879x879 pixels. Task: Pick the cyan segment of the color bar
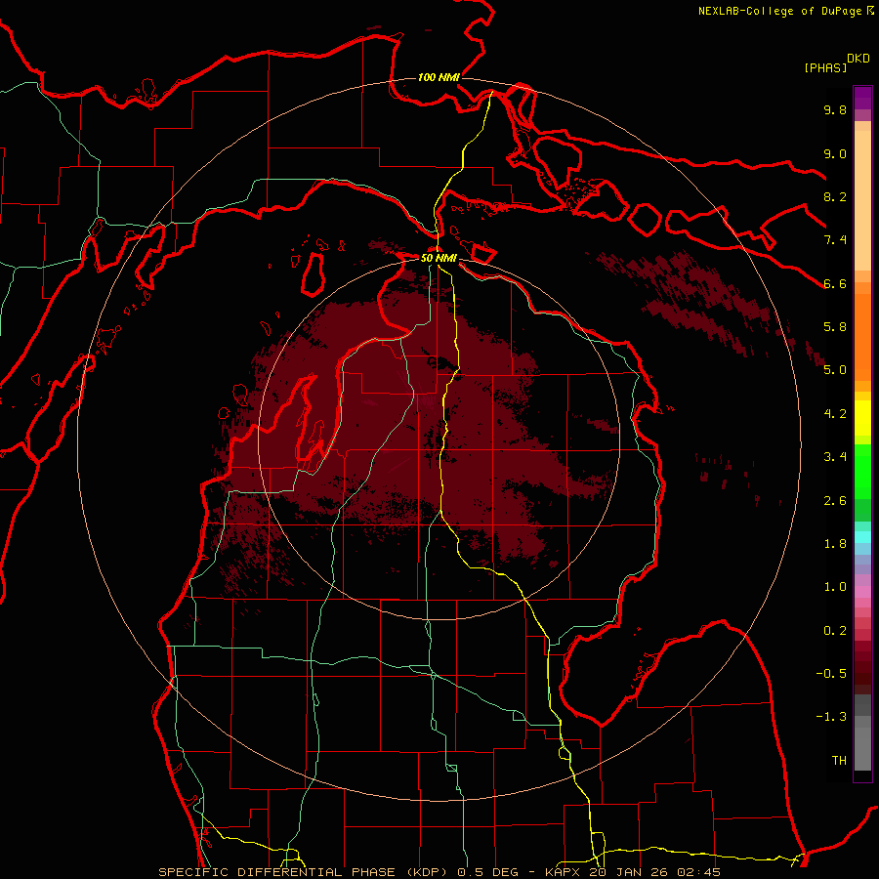[x=862, y=536]
